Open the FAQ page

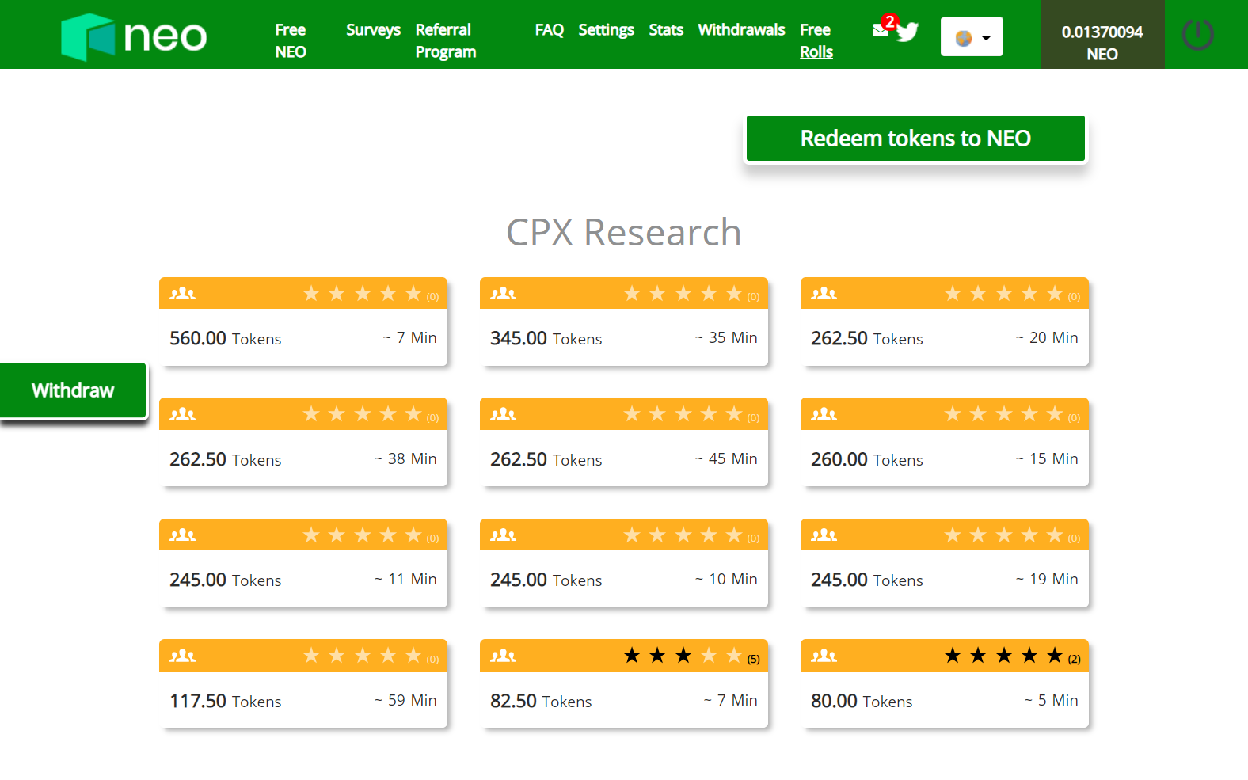point(549,30)
